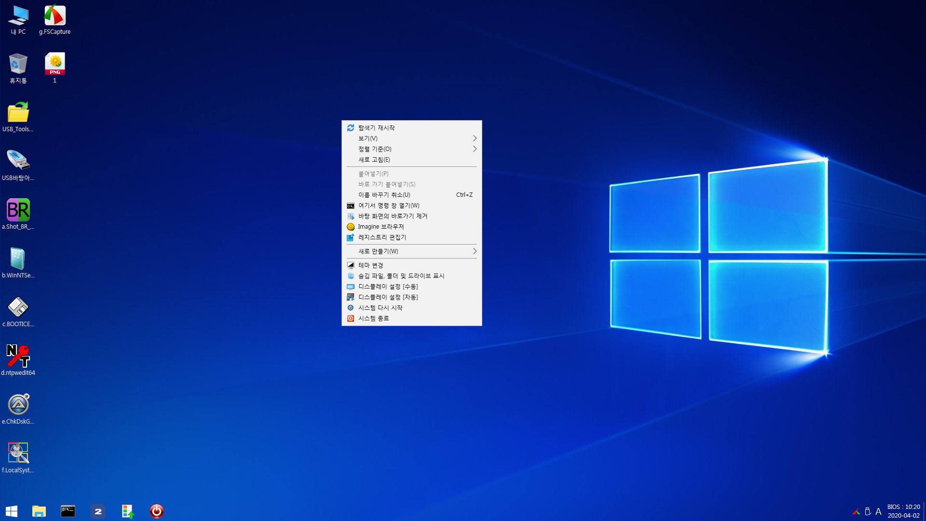
Task: Open File Explorer from the taskbar
Action: [39, 511]
